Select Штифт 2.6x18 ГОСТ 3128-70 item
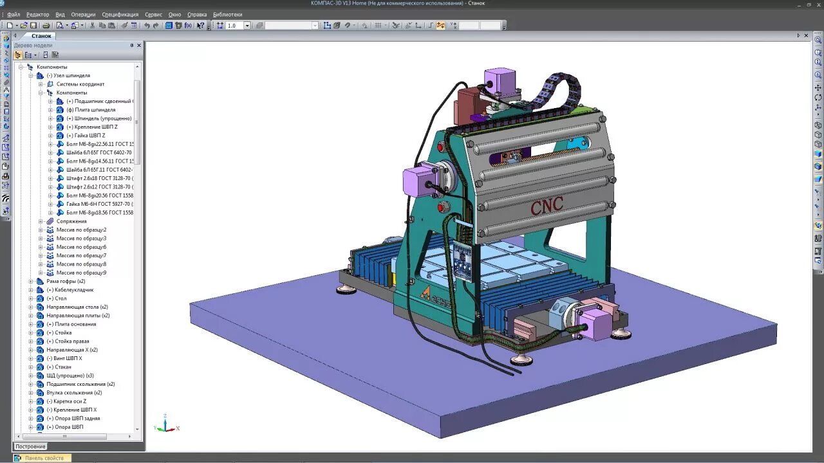Image resolution: width=824 pixels, height=463 pixels. (x=100, y=178)
